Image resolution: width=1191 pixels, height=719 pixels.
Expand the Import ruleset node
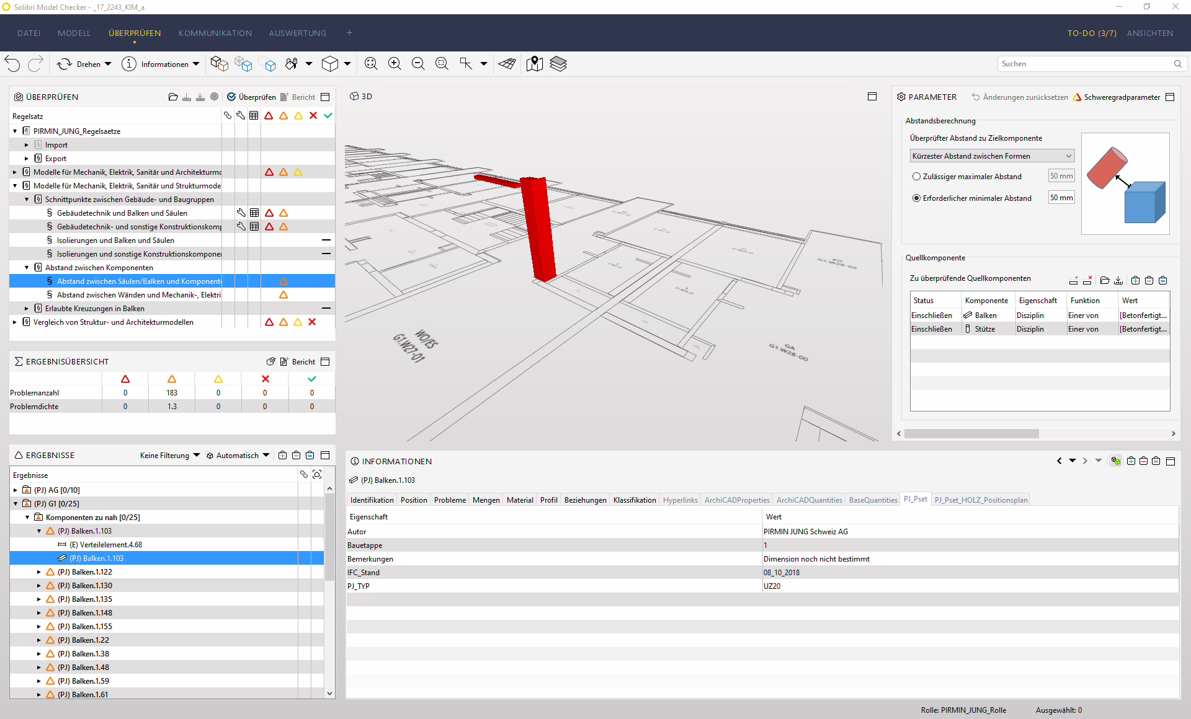(27, 145)
